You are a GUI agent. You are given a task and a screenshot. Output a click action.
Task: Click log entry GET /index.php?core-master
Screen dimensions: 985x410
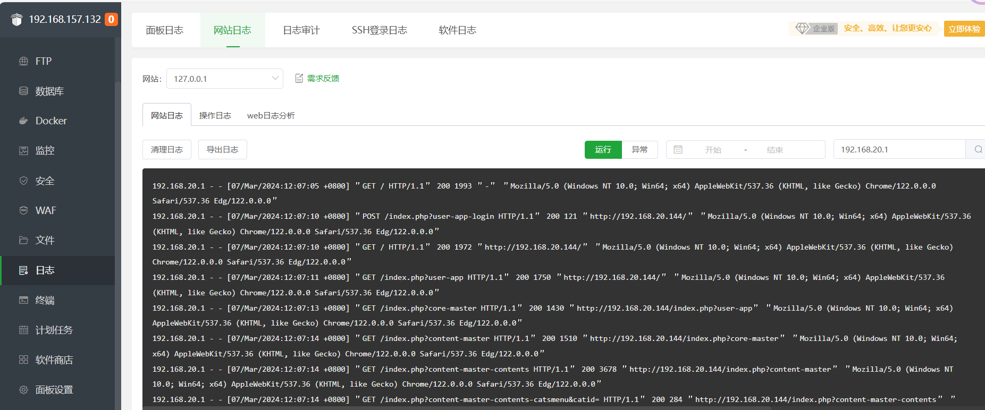[553, 315]
